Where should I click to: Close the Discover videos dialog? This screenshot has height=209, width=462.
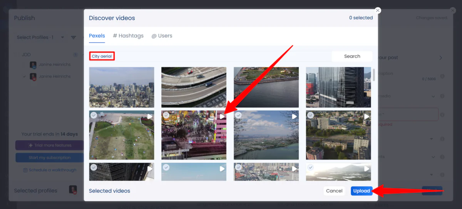378,10
